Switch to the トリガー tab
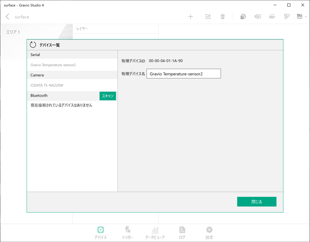 point(128,233)
